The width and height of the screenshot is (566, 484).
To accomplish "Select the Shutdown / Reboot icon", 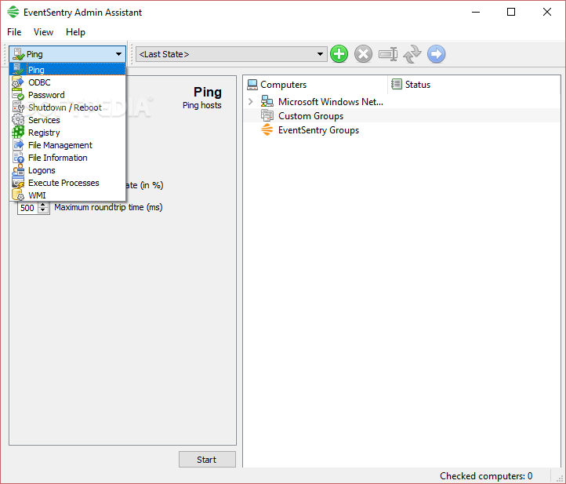I will (x=18, y=107).
